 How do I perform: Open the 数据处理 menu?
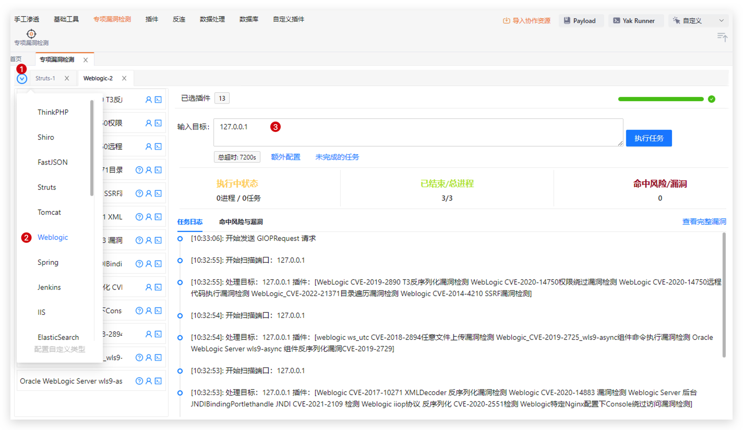pos(212,19)
